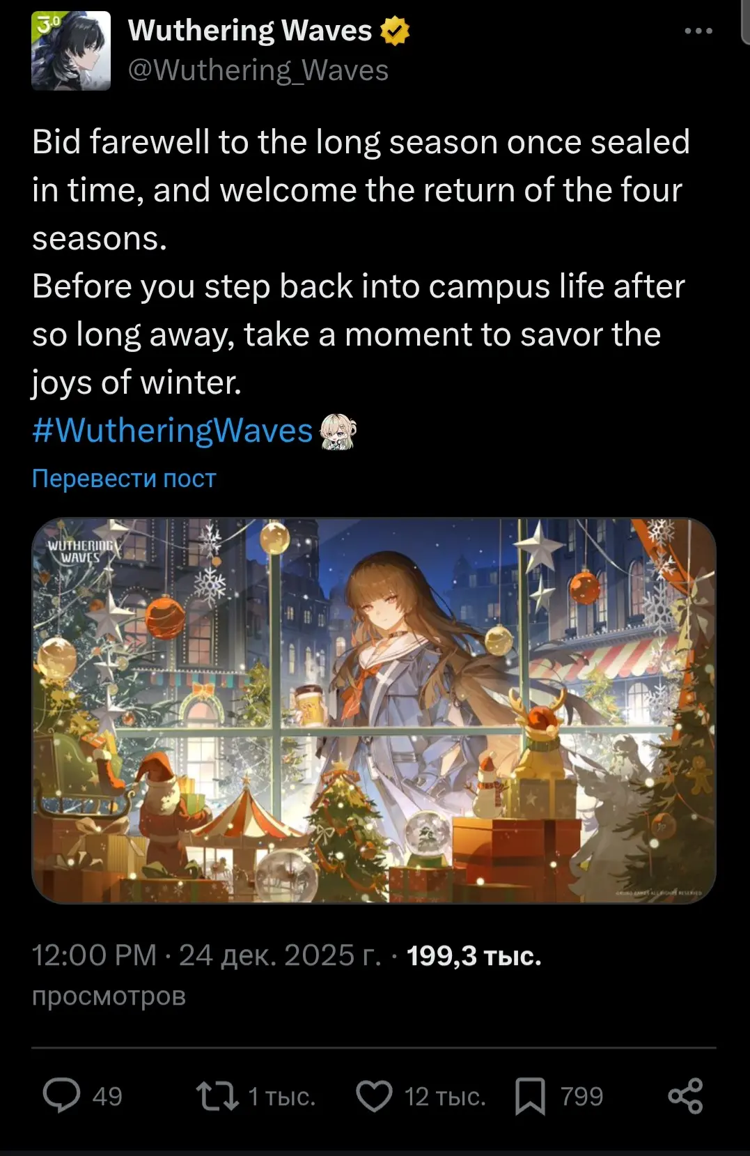Click the 49 replies count
The width and height of the screenshot is (750, 1156).
coord(107,1097)
